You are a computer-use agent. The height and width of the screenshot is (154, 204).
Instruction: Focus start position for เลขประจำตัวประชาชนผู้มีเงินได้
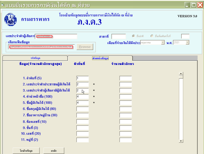82,84
